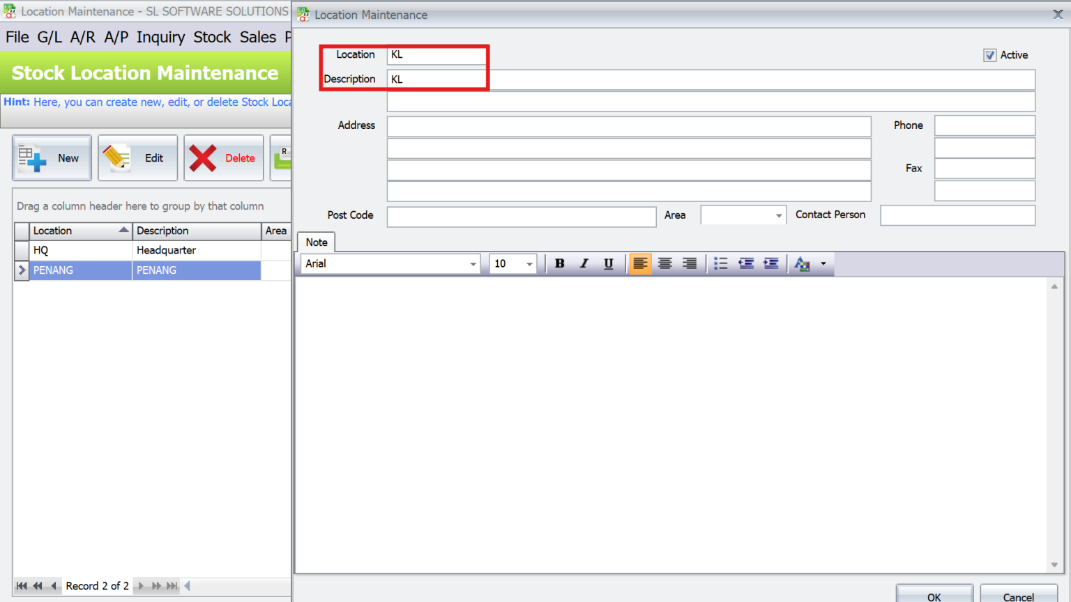1071x602 pixels.
Task: Apply bold formatting in the Note editor
Action: click(559, 263)
